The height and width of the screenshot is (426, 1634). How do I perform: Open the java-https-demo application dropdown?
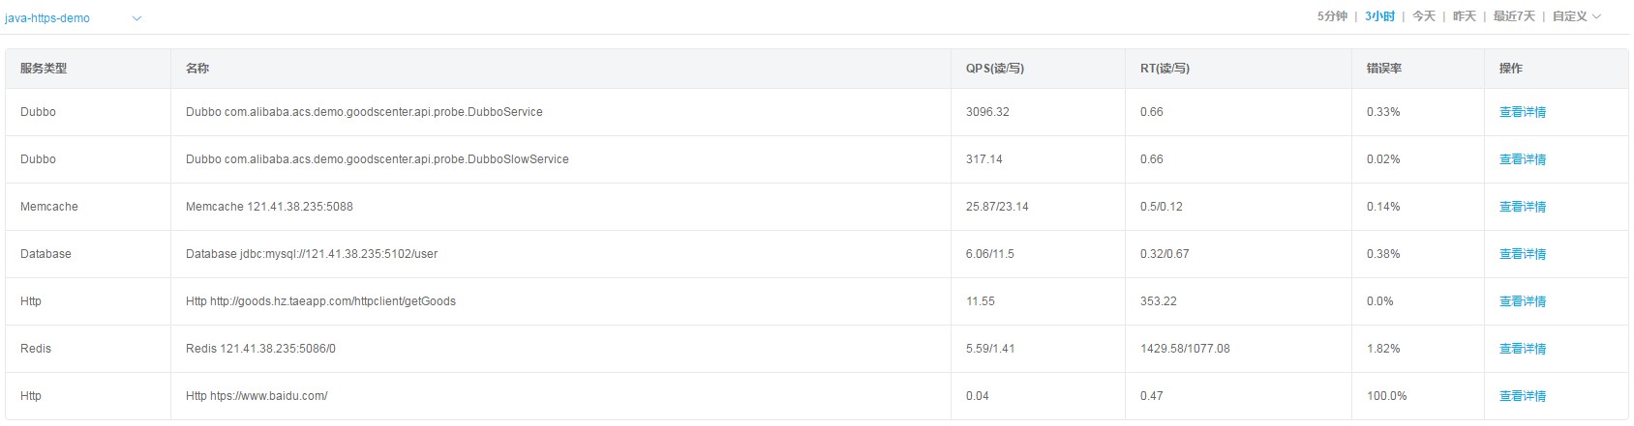(73, 18)
